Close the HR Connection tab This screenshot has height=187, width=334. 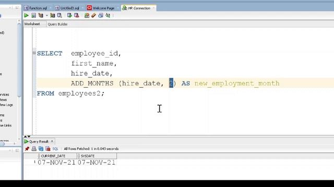tap(153, 8)
